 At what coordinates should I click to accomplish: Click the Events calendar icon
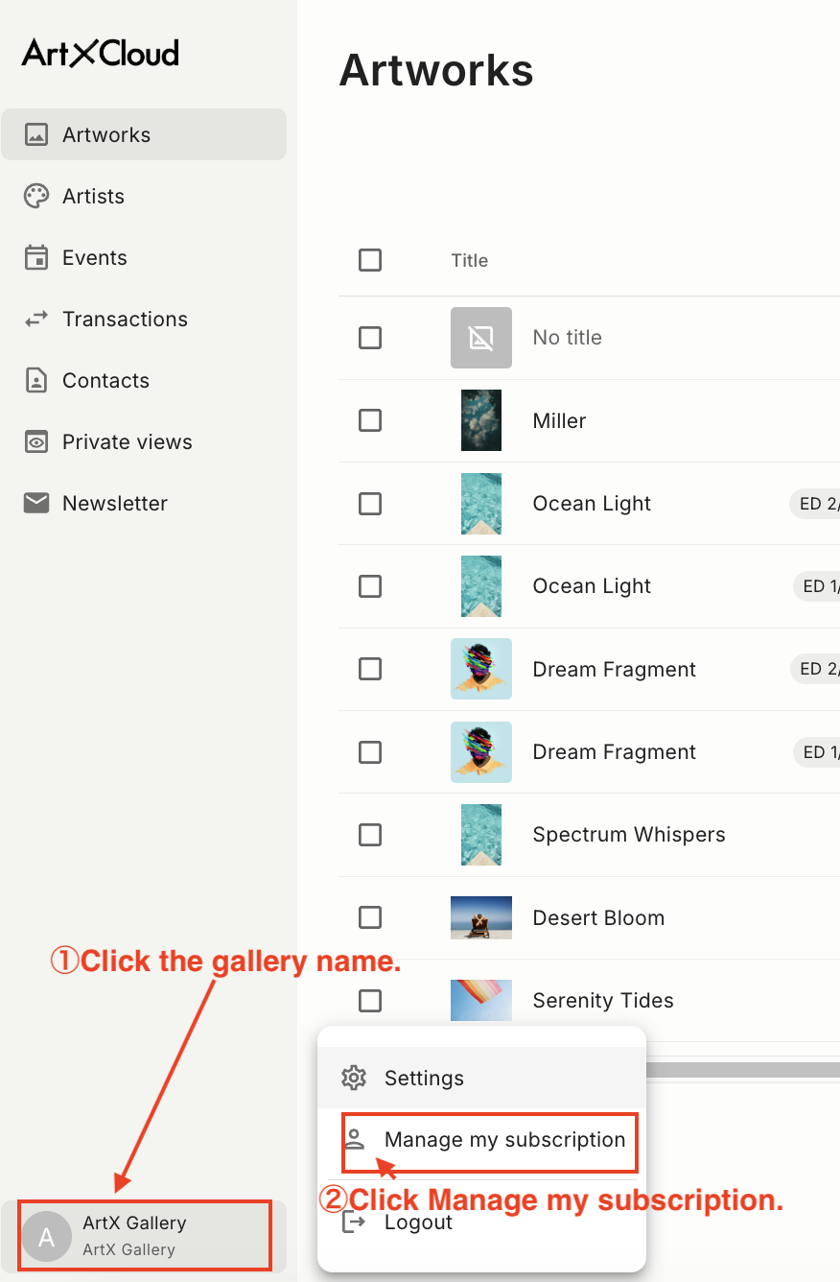[x=36, y=257]
